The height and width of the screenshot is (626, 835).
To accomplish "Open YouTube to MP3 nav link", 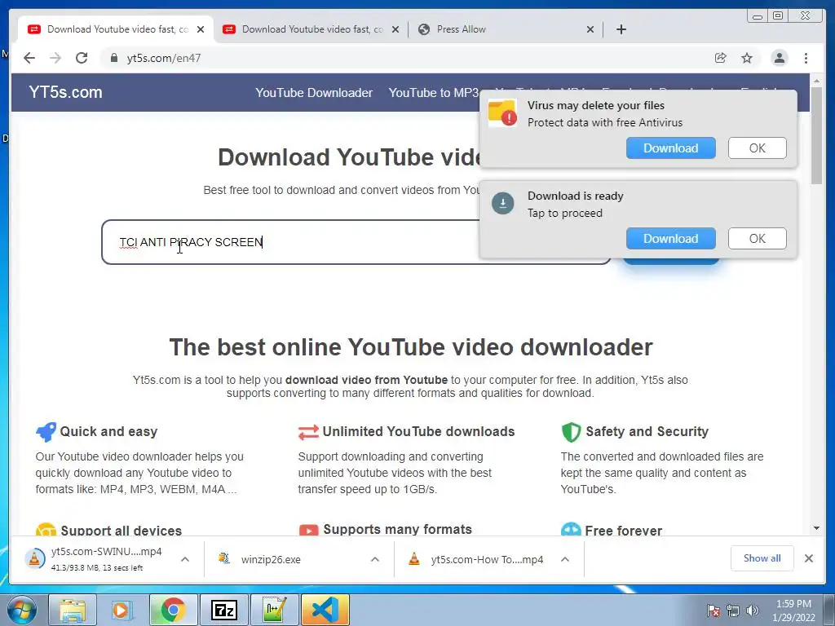I will click(434, 93).
